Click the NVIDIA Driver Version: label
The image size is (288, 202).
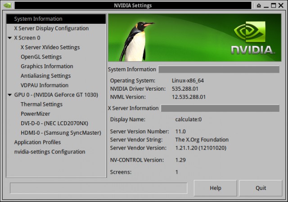click(x=138, y=89)
